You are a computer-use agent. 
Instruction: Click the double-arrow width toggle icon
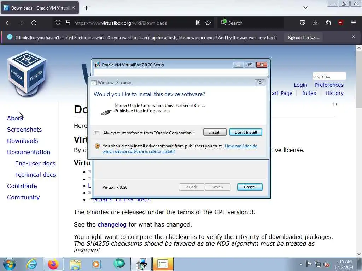(x=334, y=104)
